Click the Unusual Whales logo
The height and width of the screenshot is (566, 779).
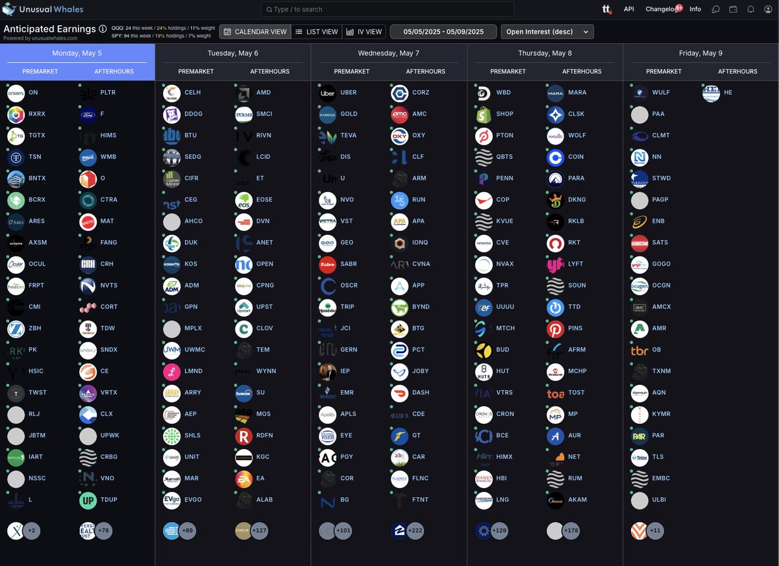tap(43, 9)
